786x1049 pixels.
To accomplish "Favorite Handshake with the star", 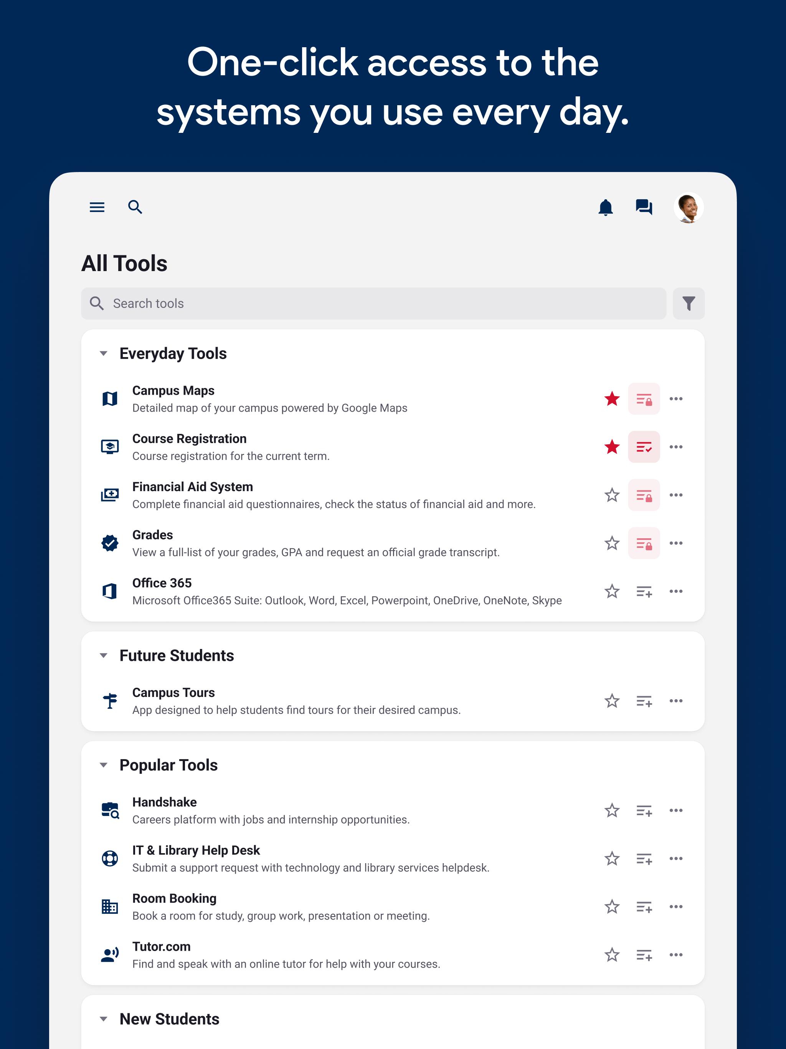I will 612,811.
